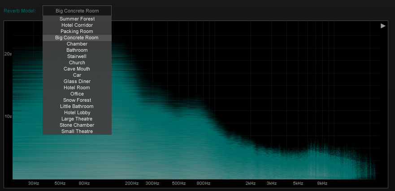
Task: Pick the Packing Room preset
Action: coord(77,32)
